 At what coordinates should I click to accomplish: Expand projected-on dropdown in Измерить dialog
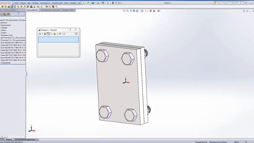[x=57, y=34]
